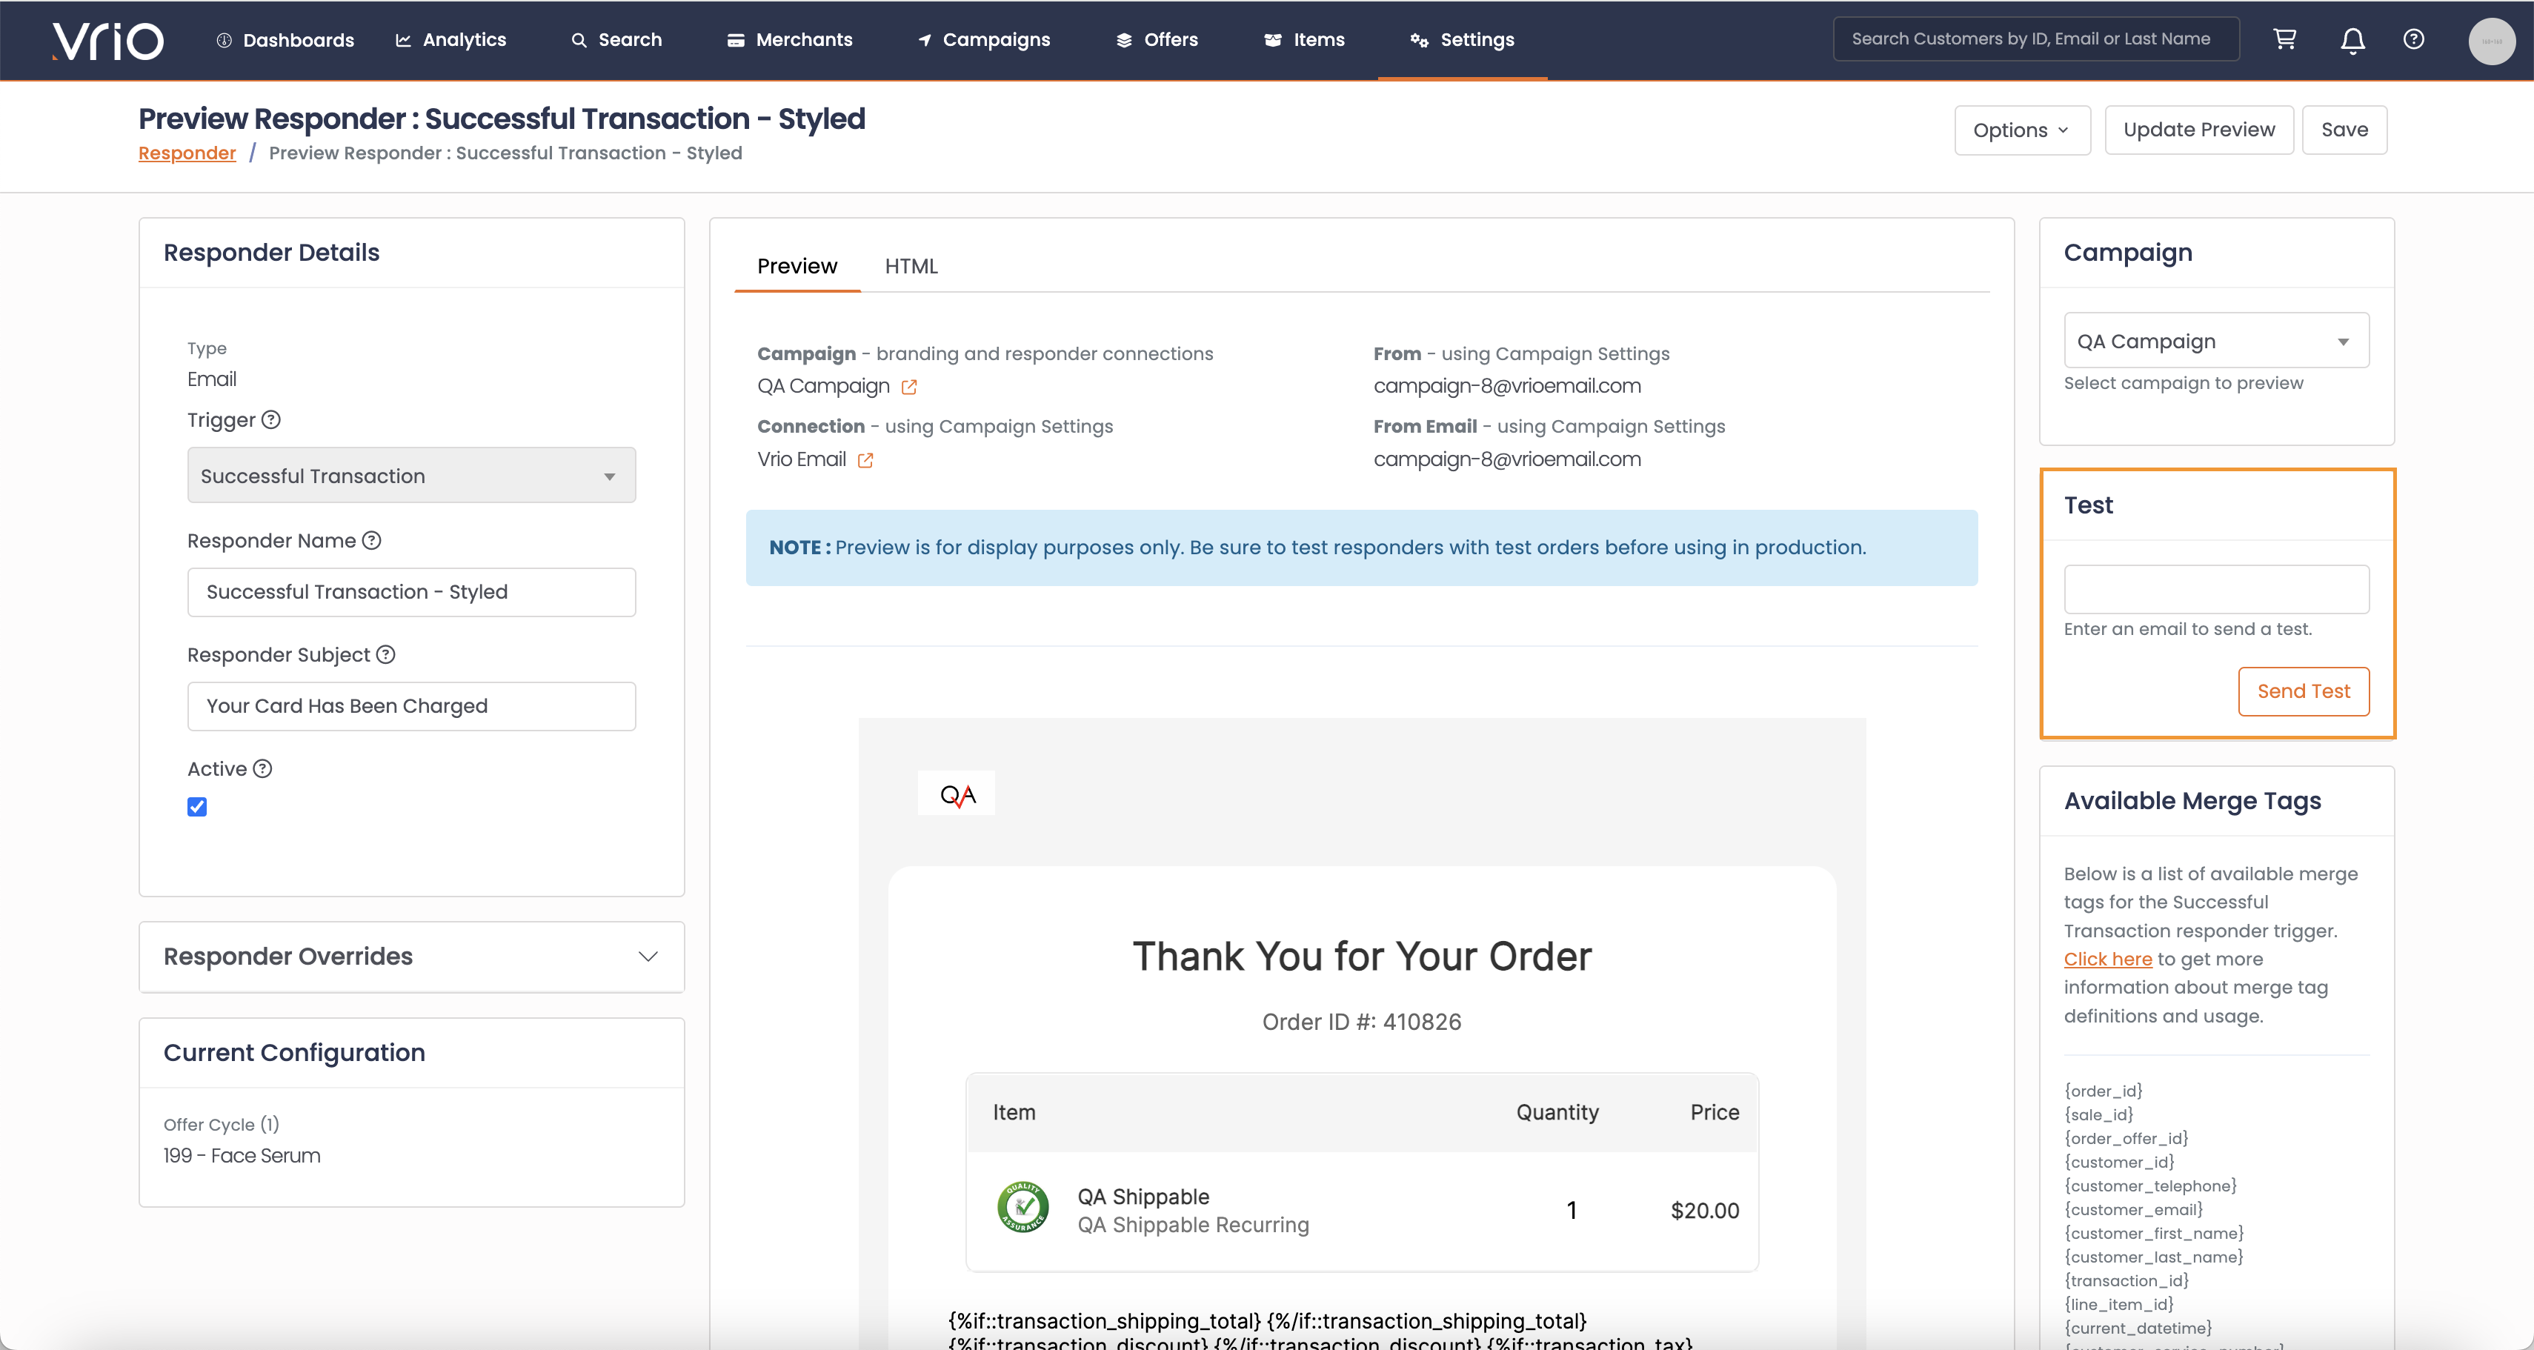Focus the Responder Subject input field

point(411,706)
